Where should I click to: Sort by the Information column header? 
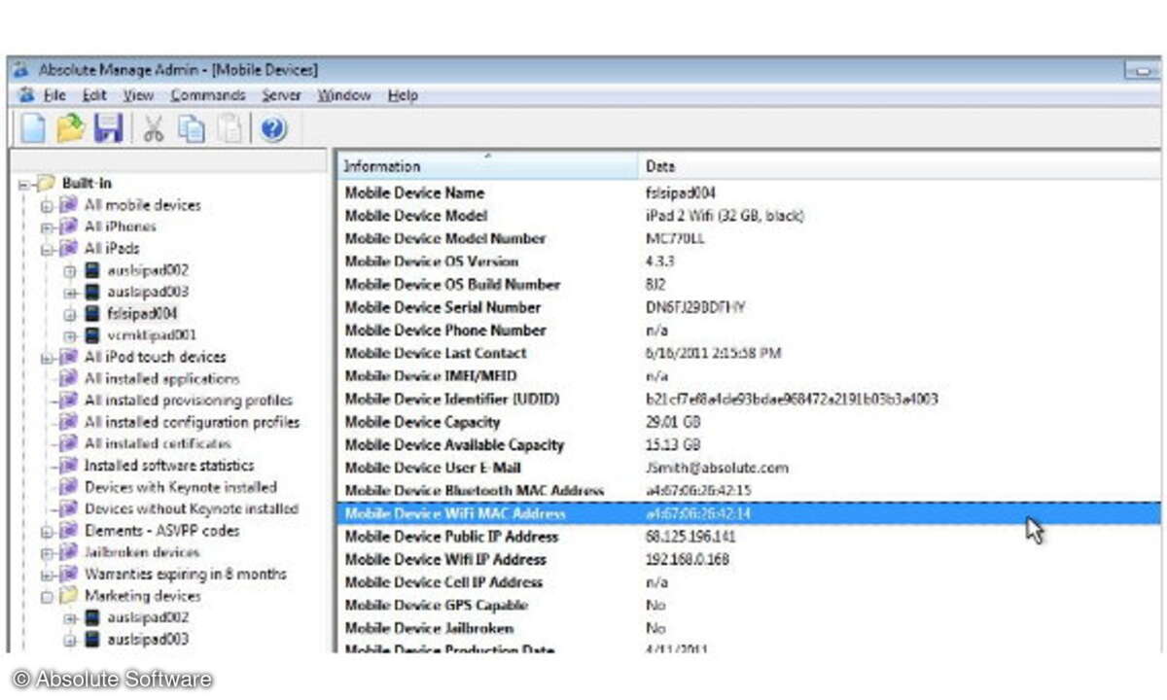[x=487, y=166]
